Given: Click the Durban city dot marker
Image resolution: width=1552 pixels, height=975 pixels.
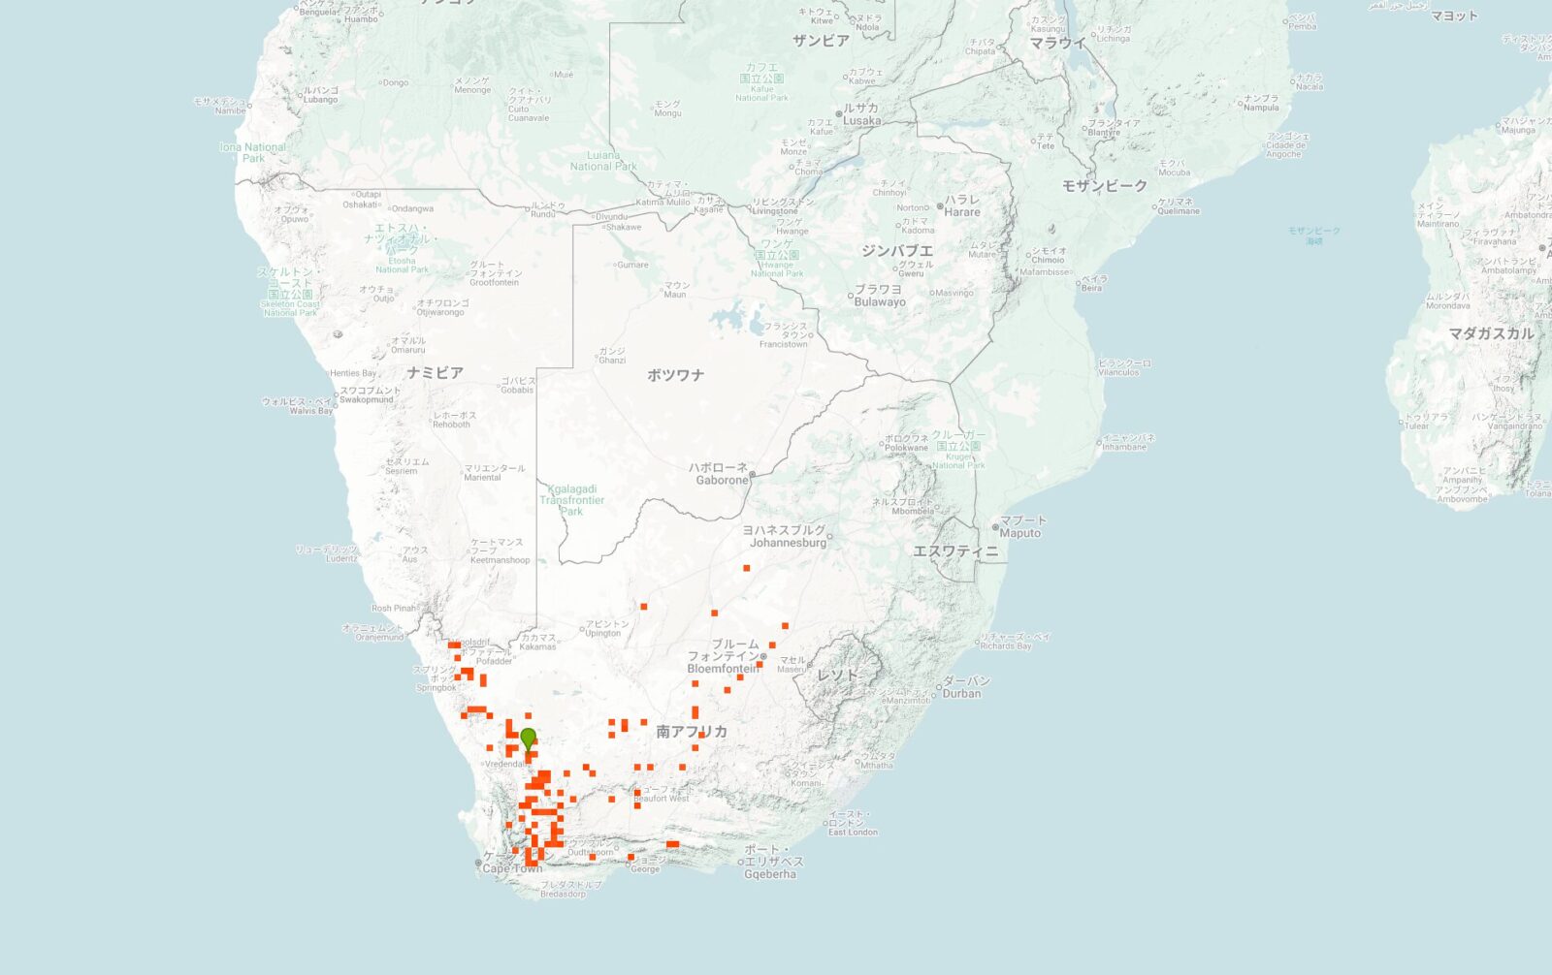Looking at the screenshot, I should (x=937, y=693).
